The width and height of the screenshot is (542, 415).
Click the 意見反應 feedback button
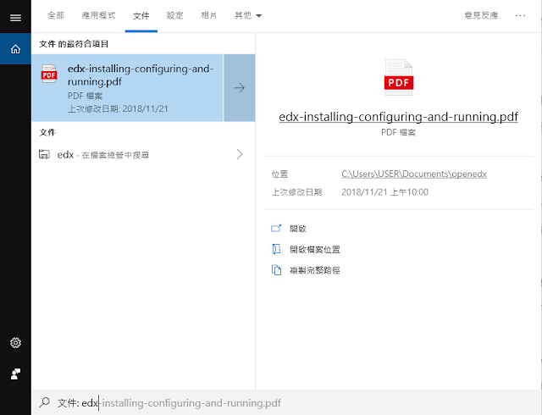tap(481, 15)
